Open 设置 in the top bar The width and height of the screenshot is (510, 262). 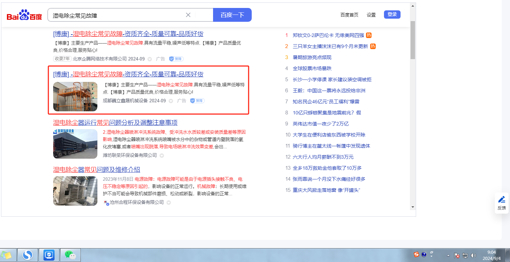[371, 15]
